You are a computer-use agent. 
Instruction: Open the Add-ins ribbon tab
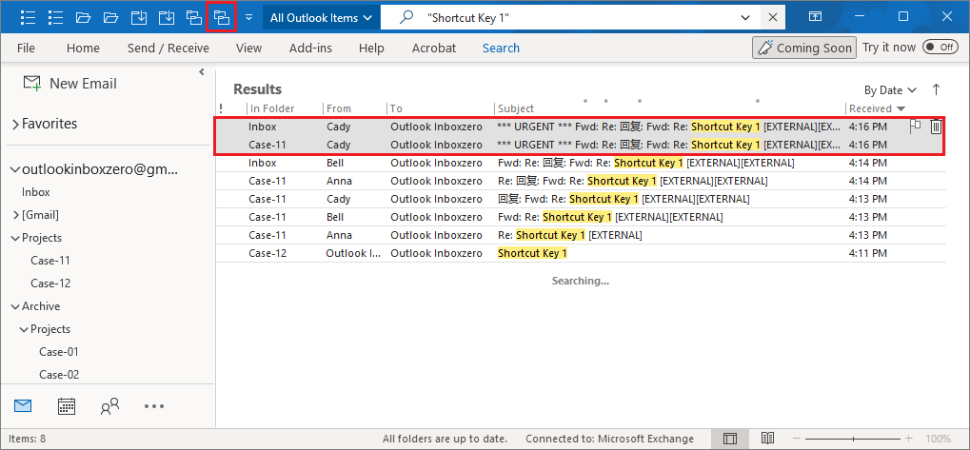point(310,48)
